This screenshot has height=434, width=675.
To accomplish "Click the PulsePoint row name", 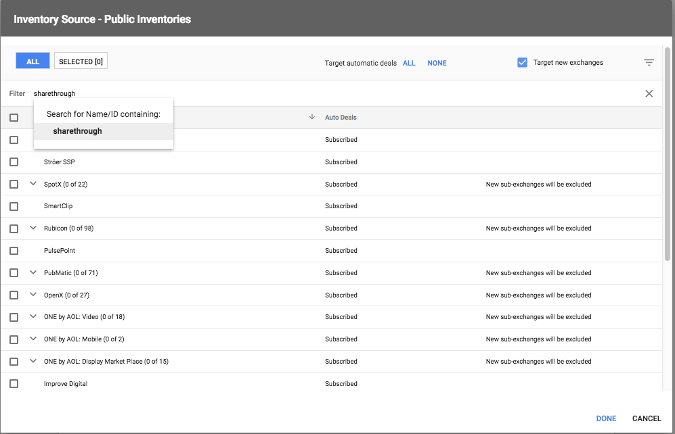I will coord(60,251).
